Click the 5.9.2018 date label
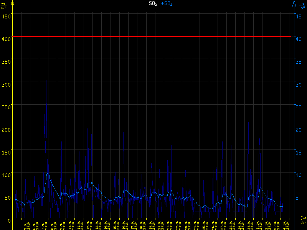Image resolution: width=307 pixels, height=230 pixels. click(27, 225)
